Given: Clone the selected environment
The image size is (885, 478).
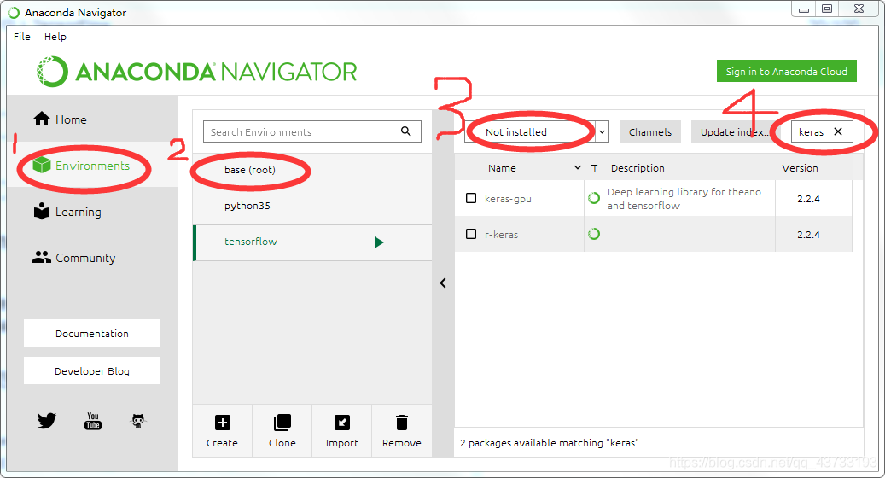Looking at the screenshot, I should 282,430.
